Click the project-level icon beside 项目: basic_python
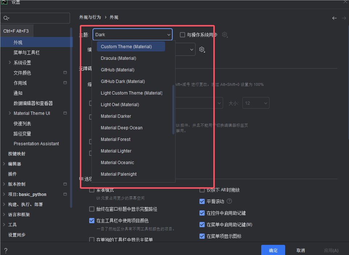 point(65,194)
